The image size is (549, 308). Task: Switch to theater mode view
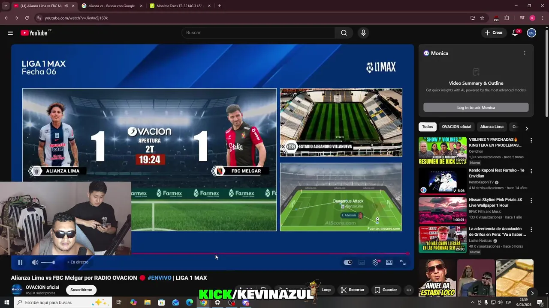(x=389, y=262)
